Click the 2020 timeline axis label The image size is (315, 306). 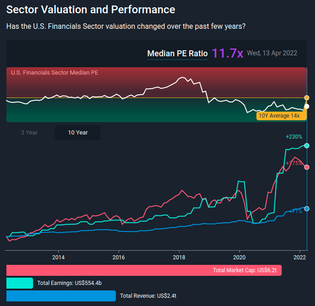coord(239,258)
